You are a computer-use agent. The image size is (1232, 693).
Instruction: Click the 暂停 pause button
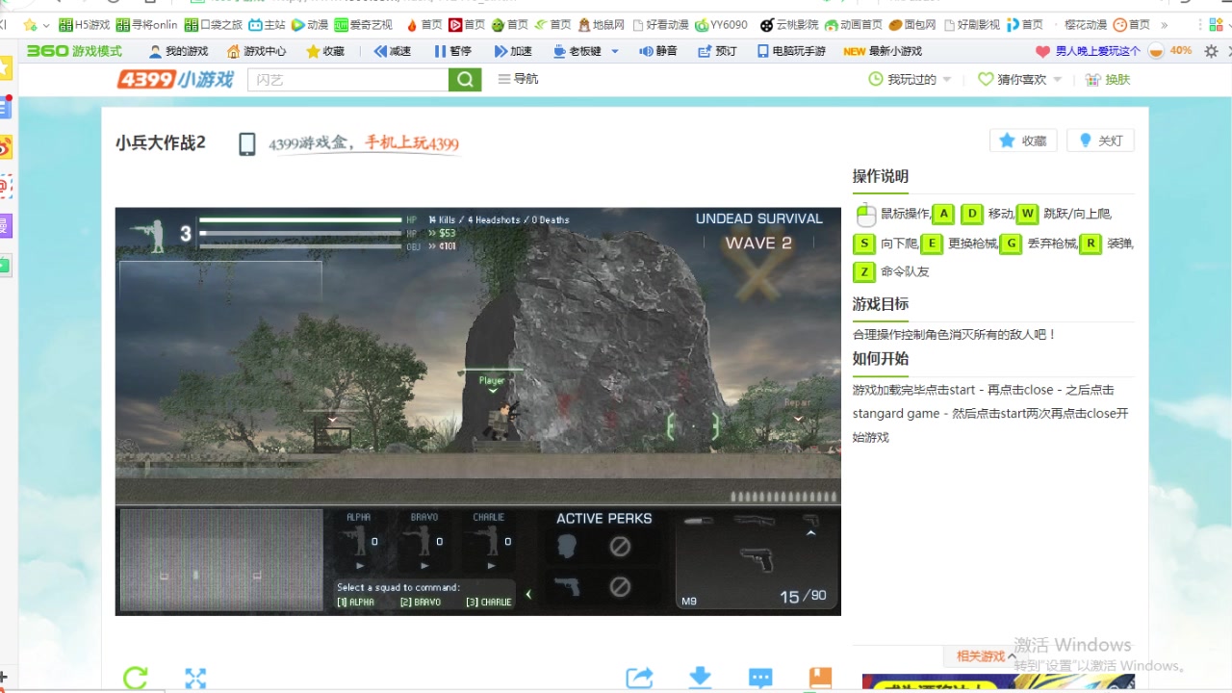click(x=452, y=51)
